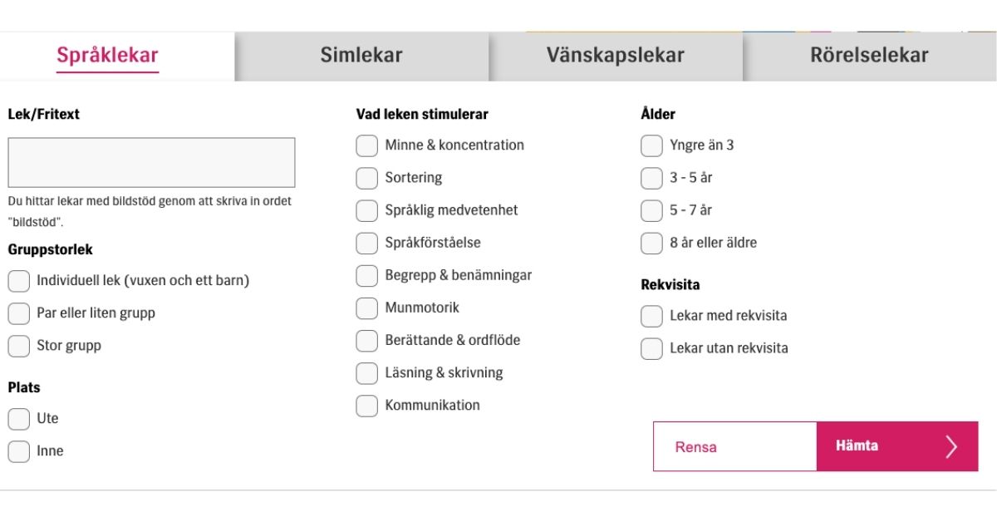Click the arrow icon on Hämta button
This screenshot has width=997, height=522.
click(x=951, y=446)
